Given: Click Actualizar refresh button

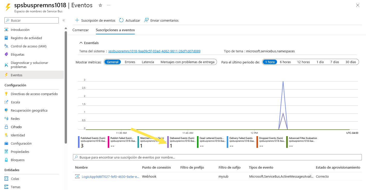Looking at the screenshot, I should point(130,20).
